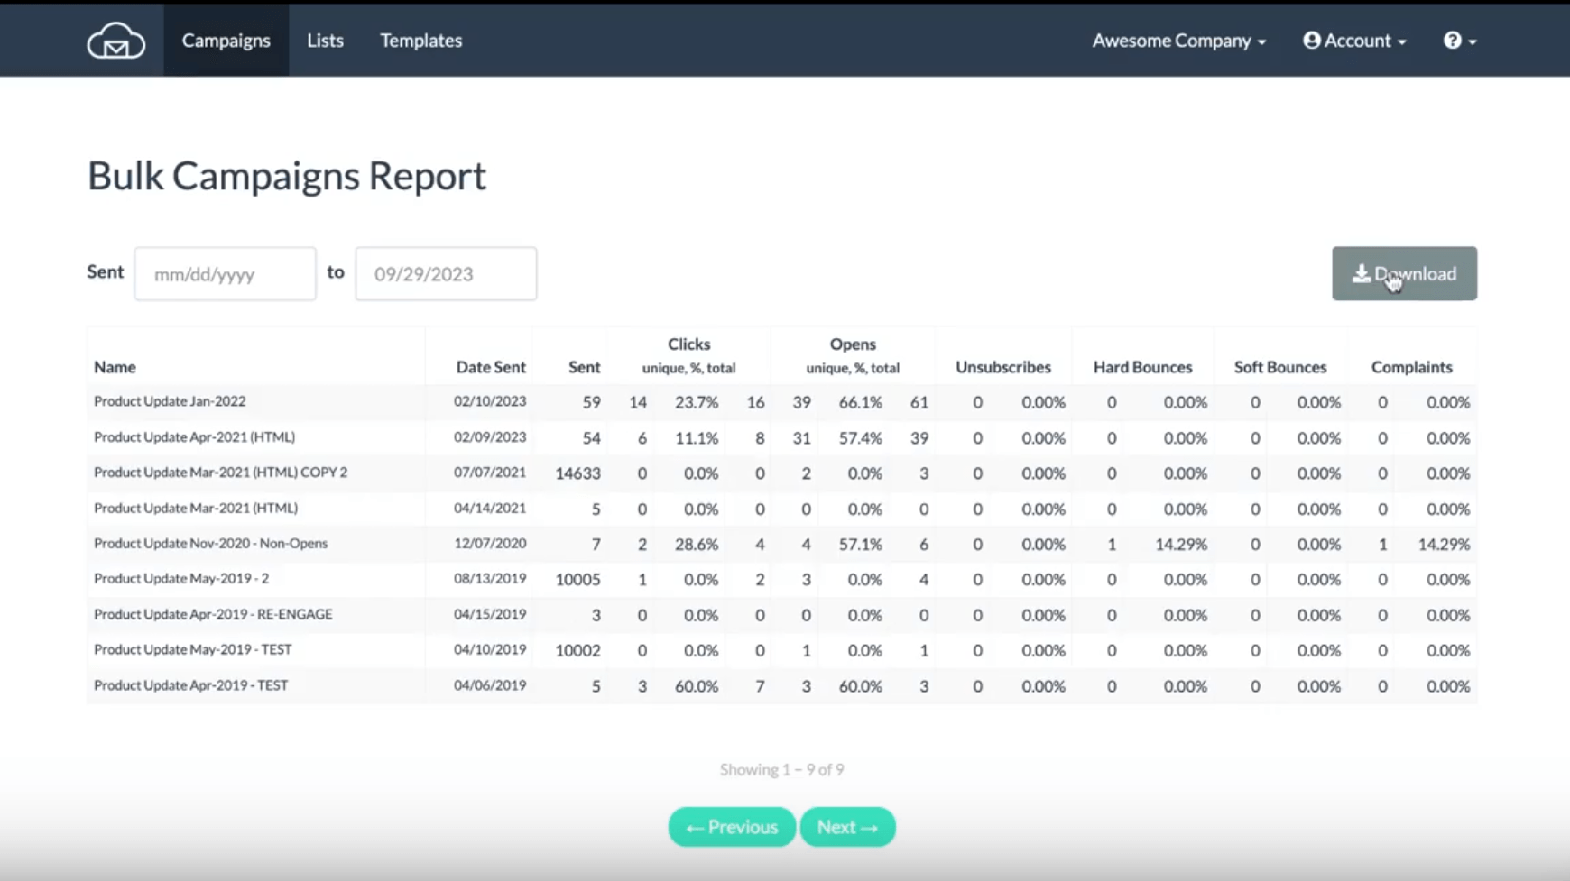Click the question mark help icon
The height and width of the screenshot is (881, 1570).
1451,40
